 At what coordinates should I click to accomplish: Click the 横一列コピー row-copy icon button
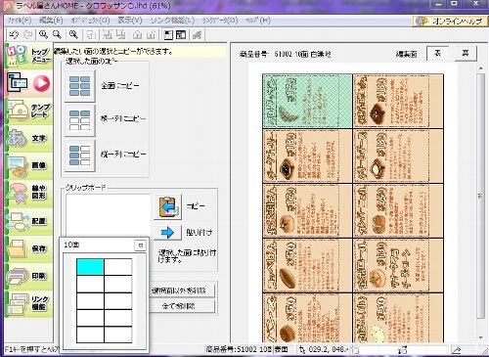tap(80, 120)
